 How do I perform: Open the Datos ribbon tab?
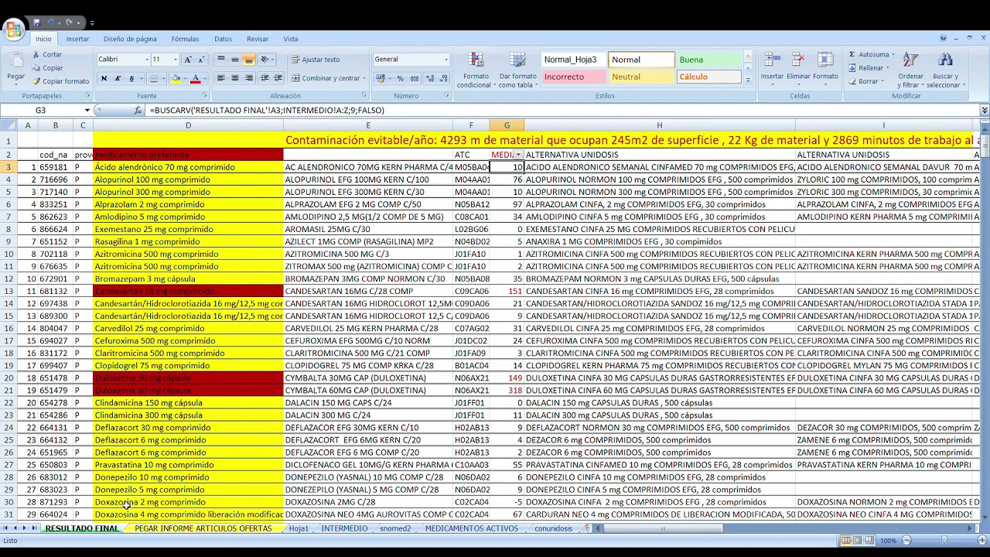[223, 39]
